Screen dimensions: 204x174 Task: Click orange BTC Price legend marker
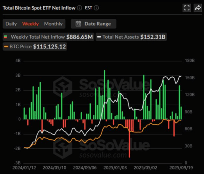click(6, 47)
